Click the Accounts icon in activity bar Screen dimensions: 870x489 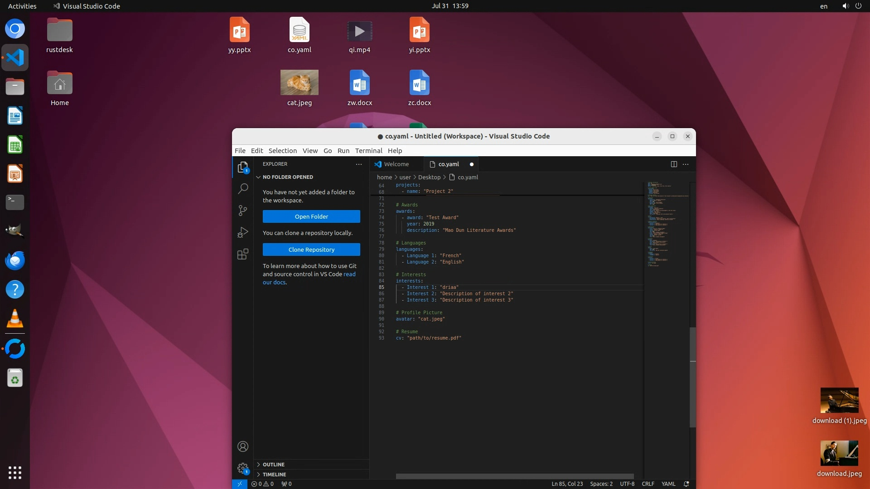pos(243,446)
